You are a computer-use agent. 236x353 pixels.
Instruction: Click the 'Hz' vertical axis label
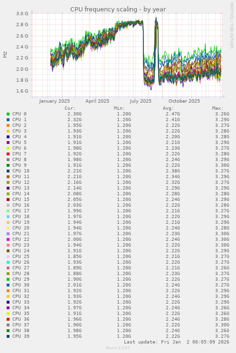[5, 55]
